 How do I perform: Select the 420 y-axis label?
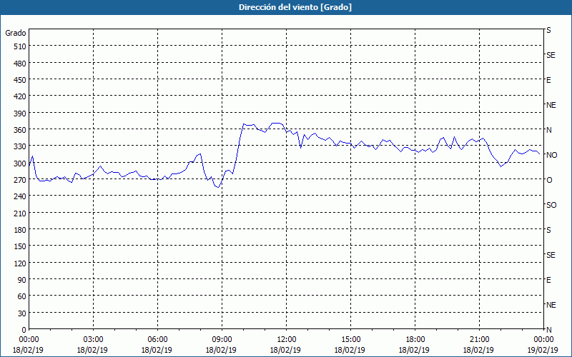click(x=20, y=96)
